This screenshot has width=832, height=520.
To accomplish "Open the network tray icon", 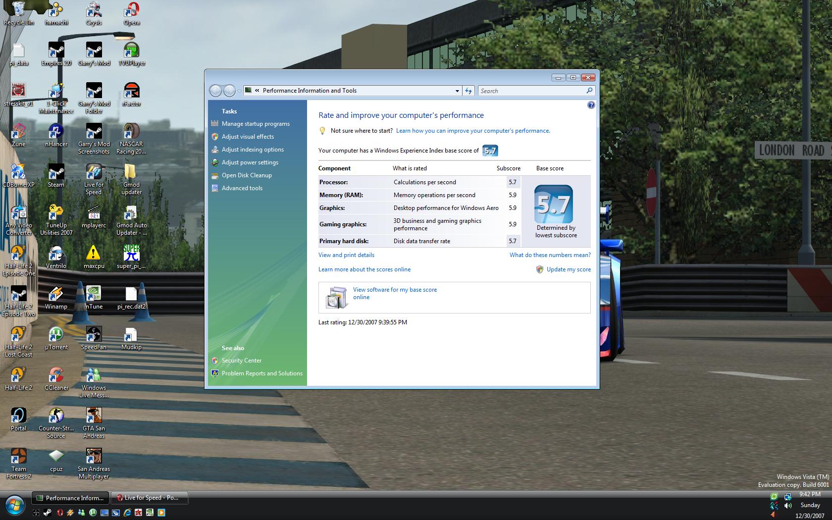I will 787,496.
